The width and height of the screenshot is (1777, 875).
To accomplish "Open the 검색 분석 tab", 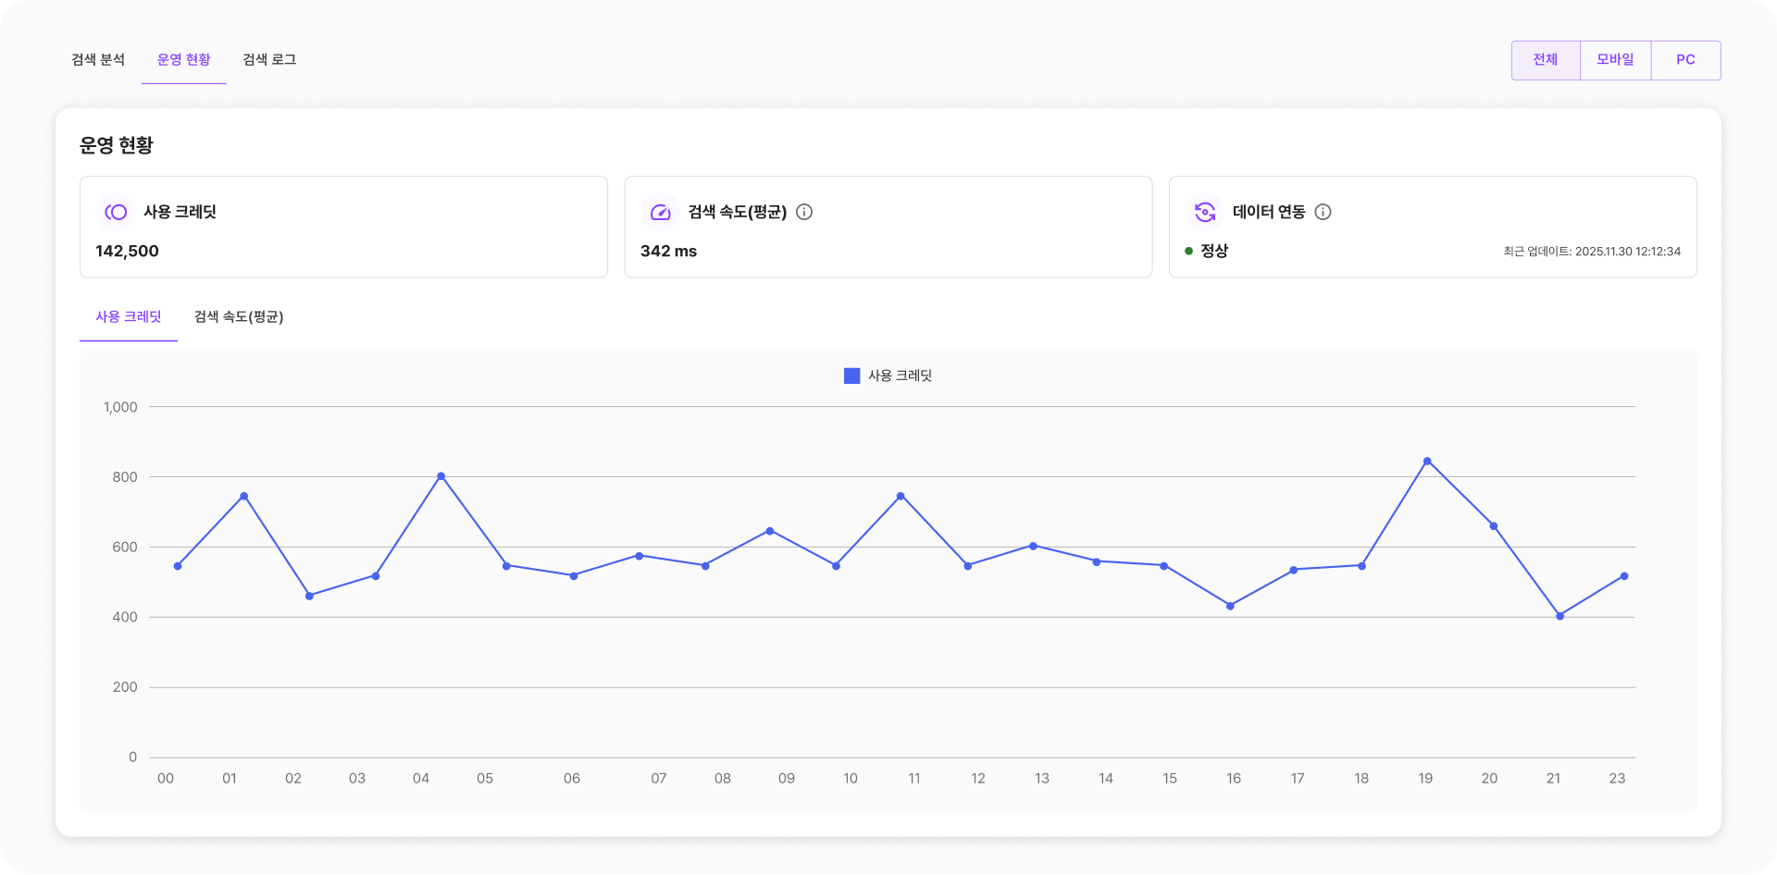I will tap(98, 60).
